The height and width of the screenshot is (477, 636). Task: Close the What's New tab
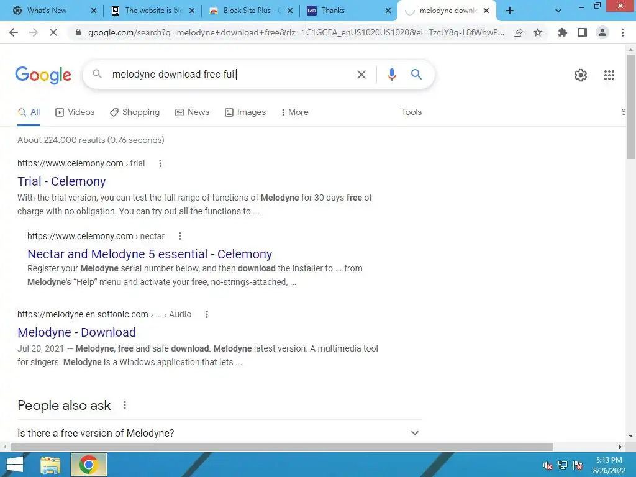tap(94, 11)
